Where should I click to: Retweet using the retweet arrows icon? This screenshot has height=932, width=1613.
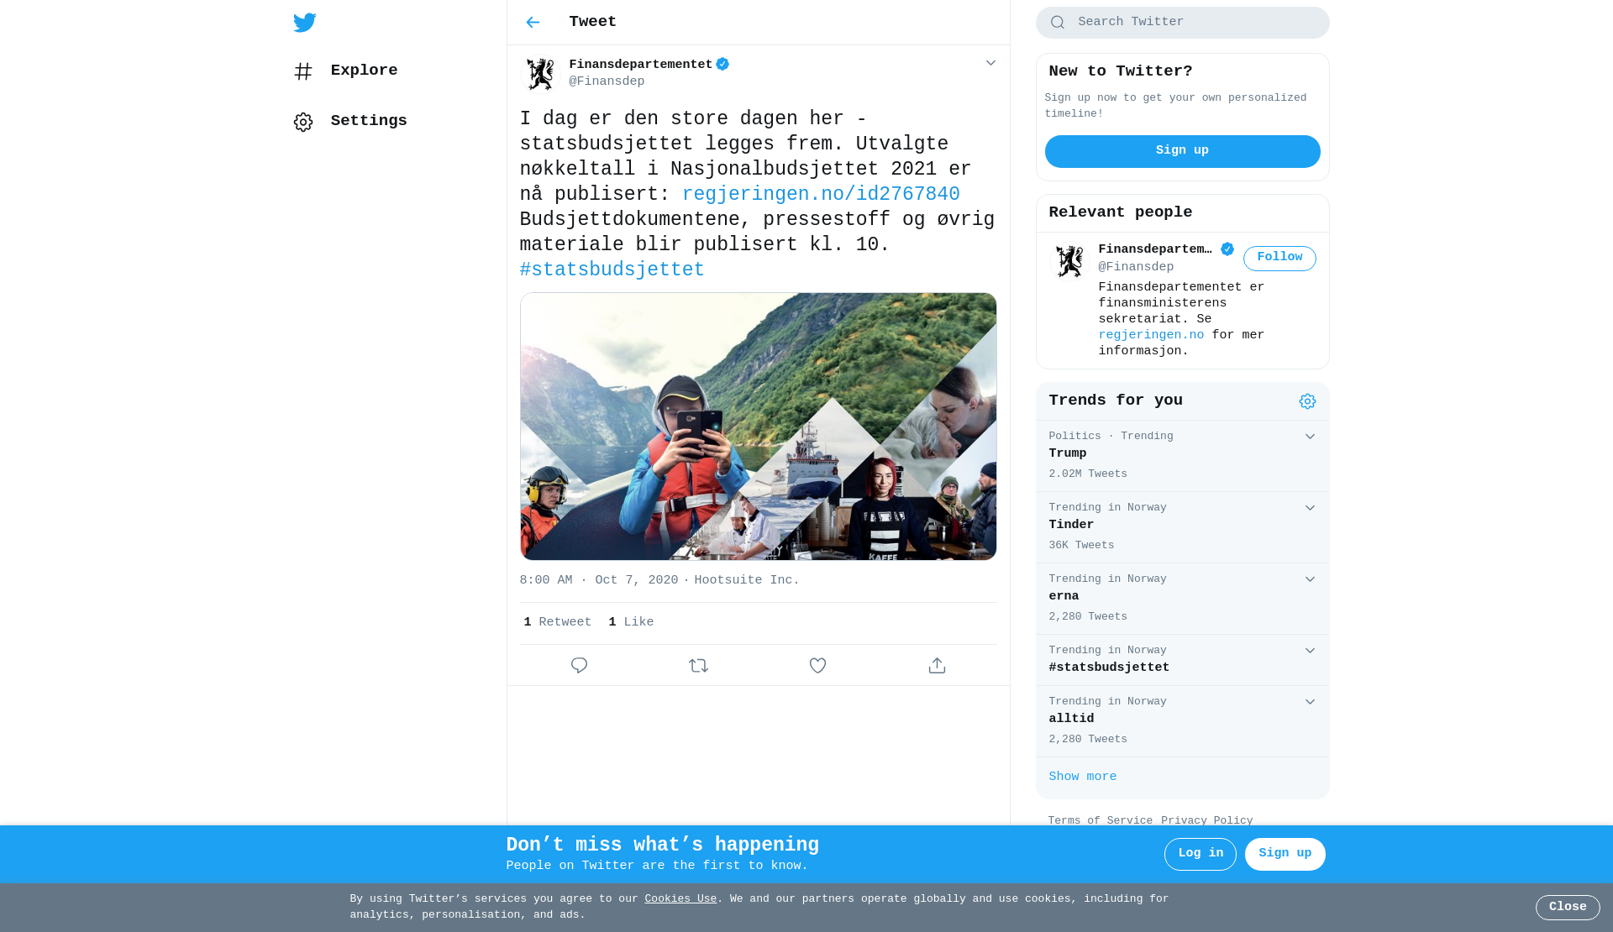[x=698, y=666]
